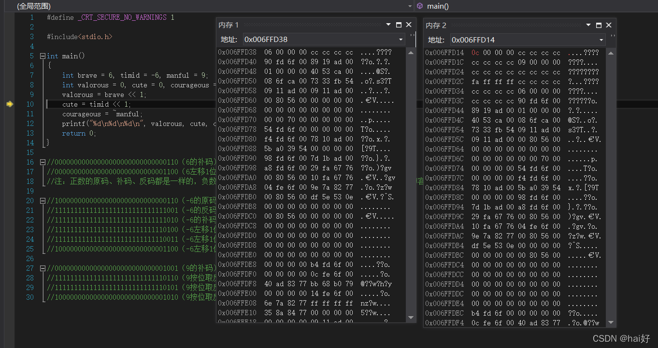Click the #include<stdio.h> line
Image resolution: width=658 pixels, height=348 pixels.
tap(80, 37)
